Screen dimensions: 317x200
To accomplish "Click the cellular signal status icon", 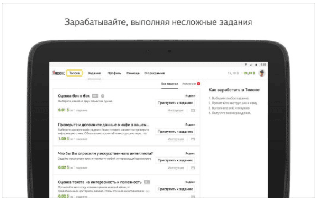I will (251, 64).
